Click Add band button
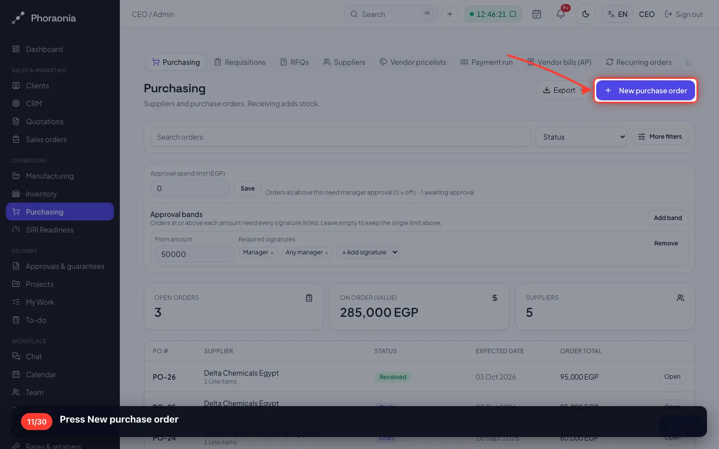Viewport: 719px width, 449px height. pyautogui.click(x=668, y=218)
